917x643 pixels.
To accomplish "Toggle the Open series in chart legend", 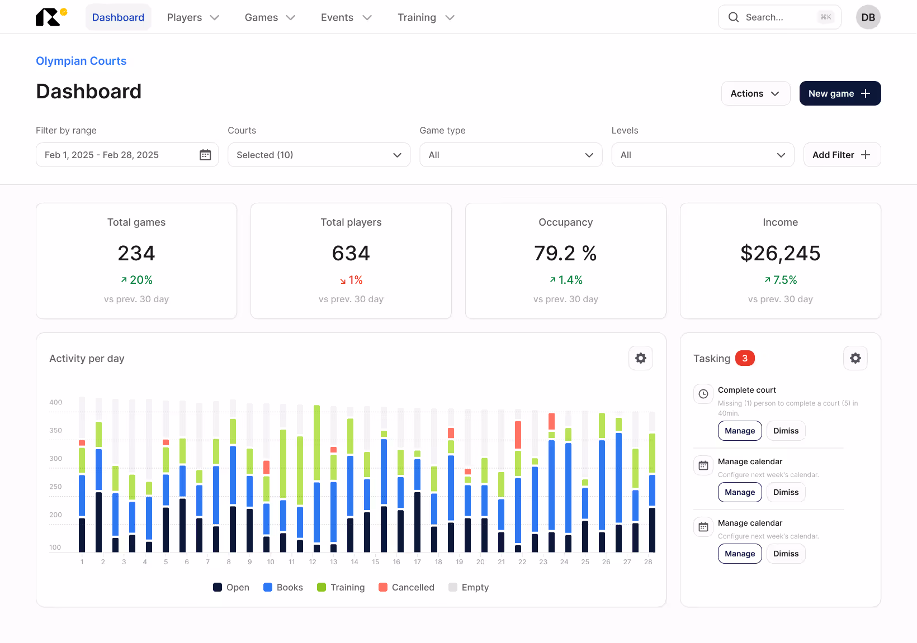I will (x=231, y=587).
